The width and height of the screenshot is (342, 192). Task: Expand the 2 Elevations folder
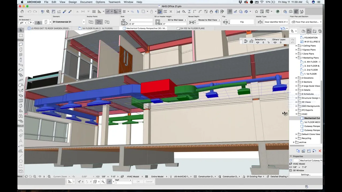pyautogui.click(x=296, y=78)
